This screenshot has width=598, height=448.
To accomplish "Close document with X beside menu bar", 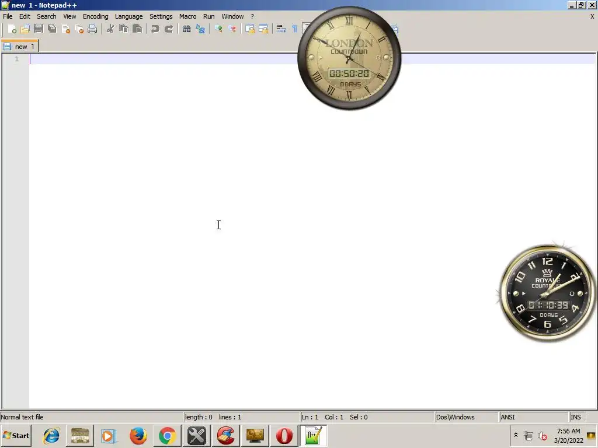I will [x=592, y=16].
